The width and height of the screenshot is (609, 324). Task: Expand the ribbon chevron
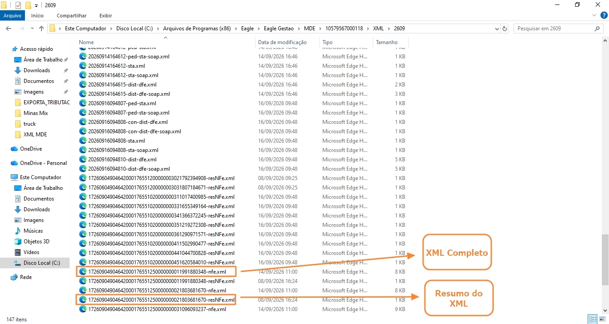(x=594, y=15)
